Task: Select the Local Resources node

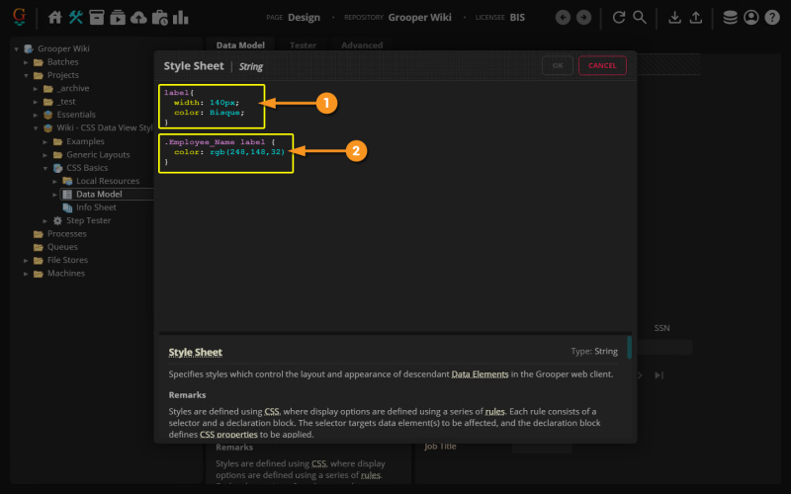Action: coord(108,181)
